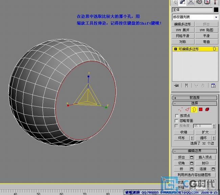Viewport: 220px width, 195px height.
Task: Click border icon on 可编辑多边形 stack row
Action: click(214, 49)
